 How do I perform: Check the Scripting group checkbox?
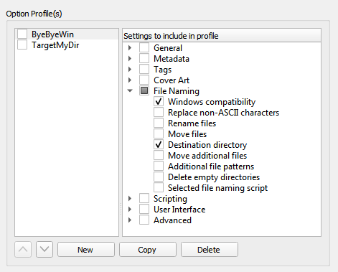144,198
